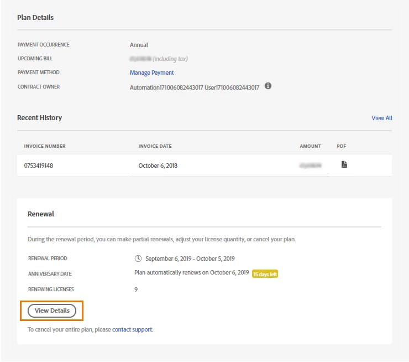The height and width of the screenshot is (362, 409).
Task: Follow the contact support link
Action: (x=132, y=329)
